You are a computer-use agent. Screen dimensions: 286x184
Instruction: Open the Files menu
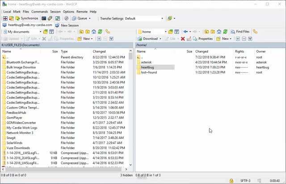26,12
